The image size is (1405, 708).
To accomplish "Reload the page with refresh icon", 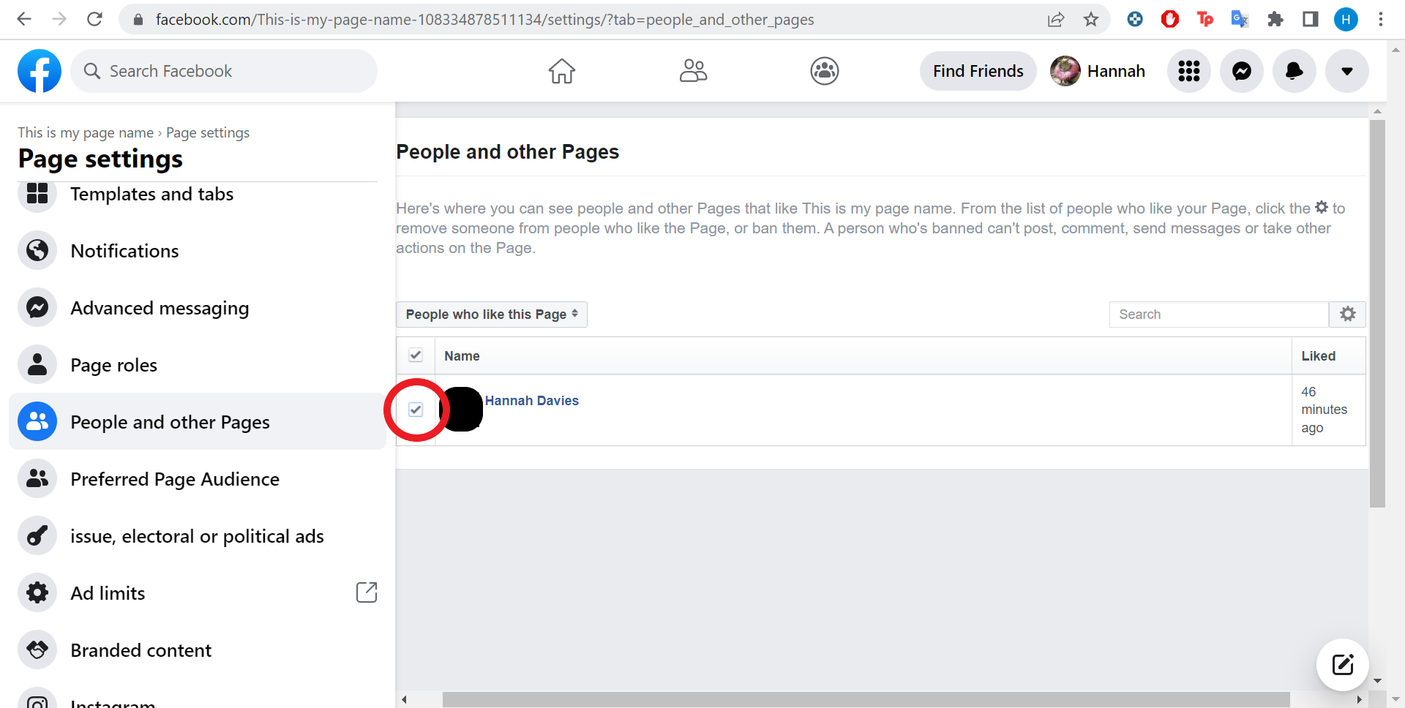I will 94,19.
